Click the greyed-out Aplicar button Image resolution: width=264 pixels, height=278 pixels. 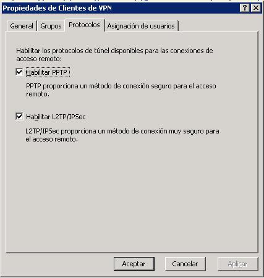coord(237,264)
